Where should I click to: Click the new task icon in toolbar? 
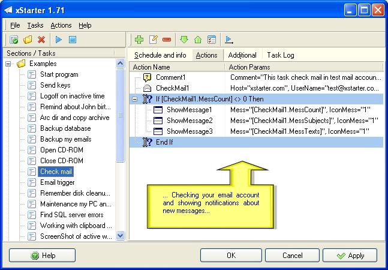(x=14, y=40)
